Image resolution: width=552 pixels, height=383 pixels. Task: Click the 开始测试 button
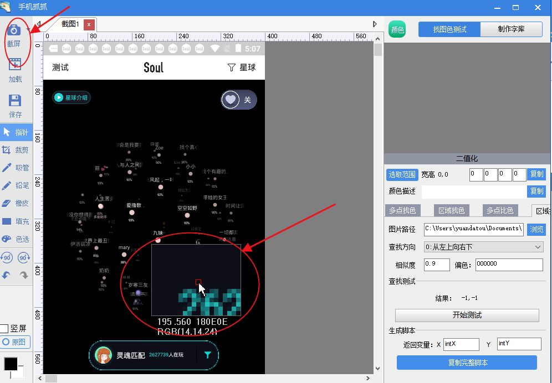pyautogui.click(x=467, y=315)
